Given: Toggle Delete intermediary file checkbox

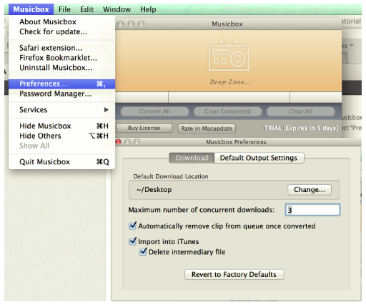Looking at the screenshot, I should [143, 251].
